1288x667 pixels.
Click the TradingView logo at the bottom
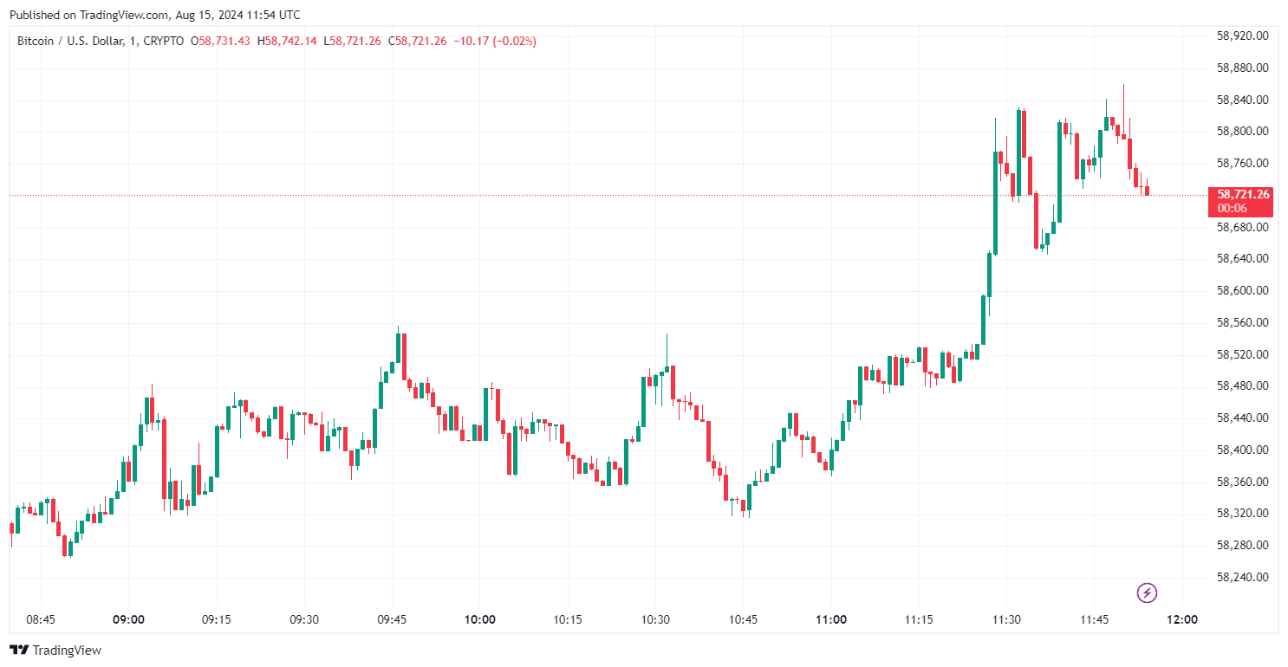point(55,650)
